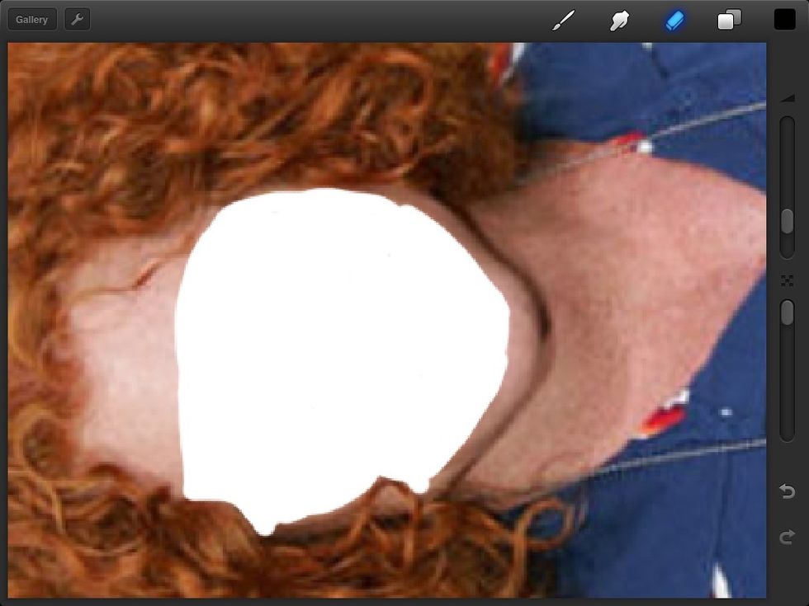Redo the last undone stroke
The width and height of the screenshot is (809, 606).
(787, 538)
